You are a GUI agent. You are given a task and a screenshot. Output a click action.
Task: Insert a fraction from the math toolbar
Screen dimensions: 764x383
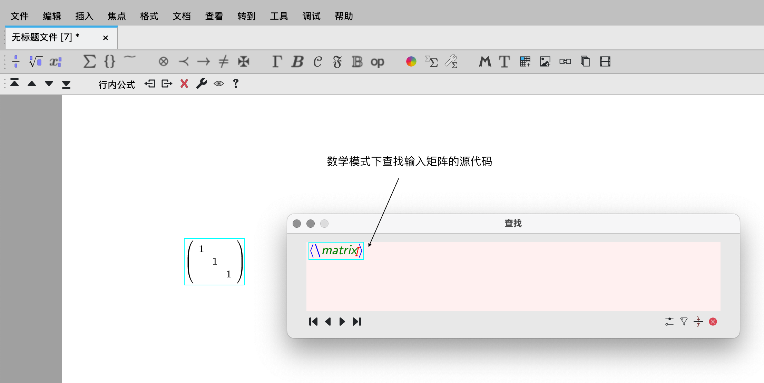16,61
